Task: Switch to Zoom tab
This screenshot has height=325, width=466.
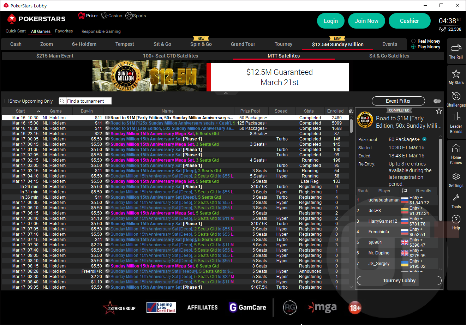Action: (47, 44)
